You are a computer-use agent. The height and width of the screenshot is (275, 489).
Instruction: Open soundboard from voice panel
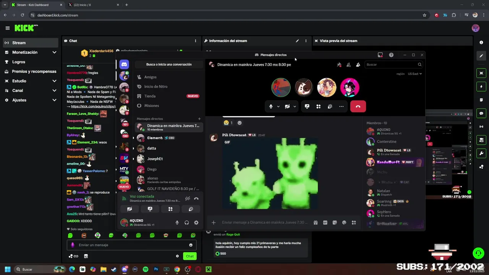191,209
